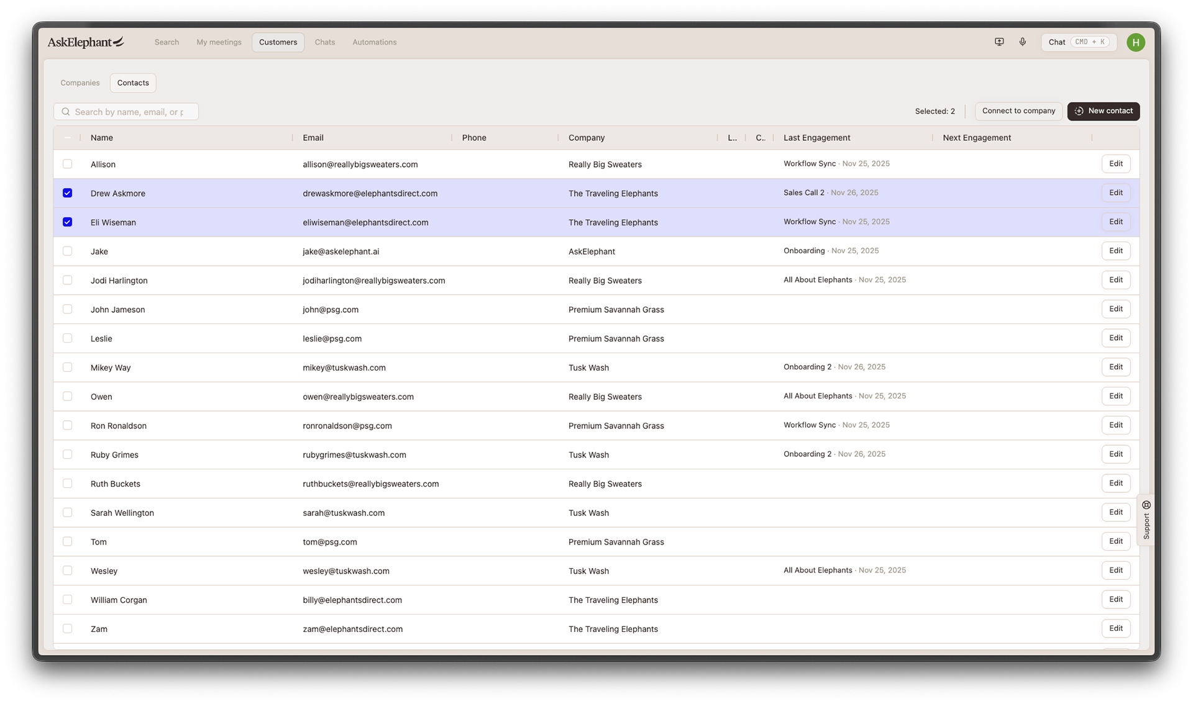Click Onboarding engagement in Jake's row

point(804,251)
